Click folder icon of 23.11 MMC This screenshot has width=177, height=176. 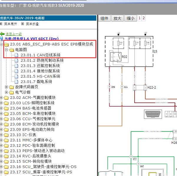pos(6,140)
